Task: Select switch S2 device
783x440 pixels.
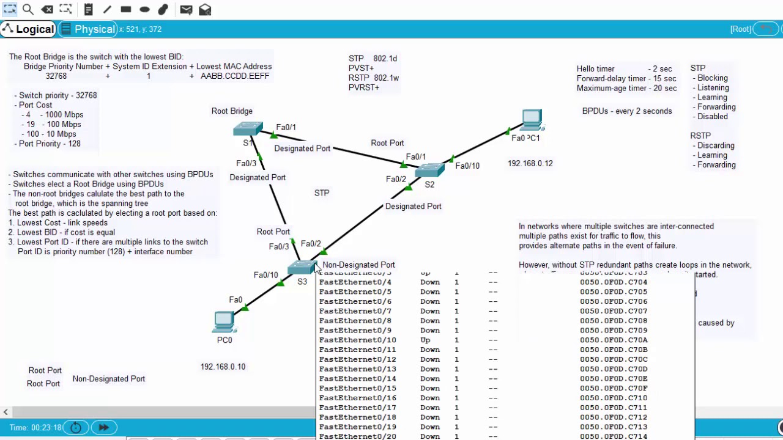Action: [429, 170]
